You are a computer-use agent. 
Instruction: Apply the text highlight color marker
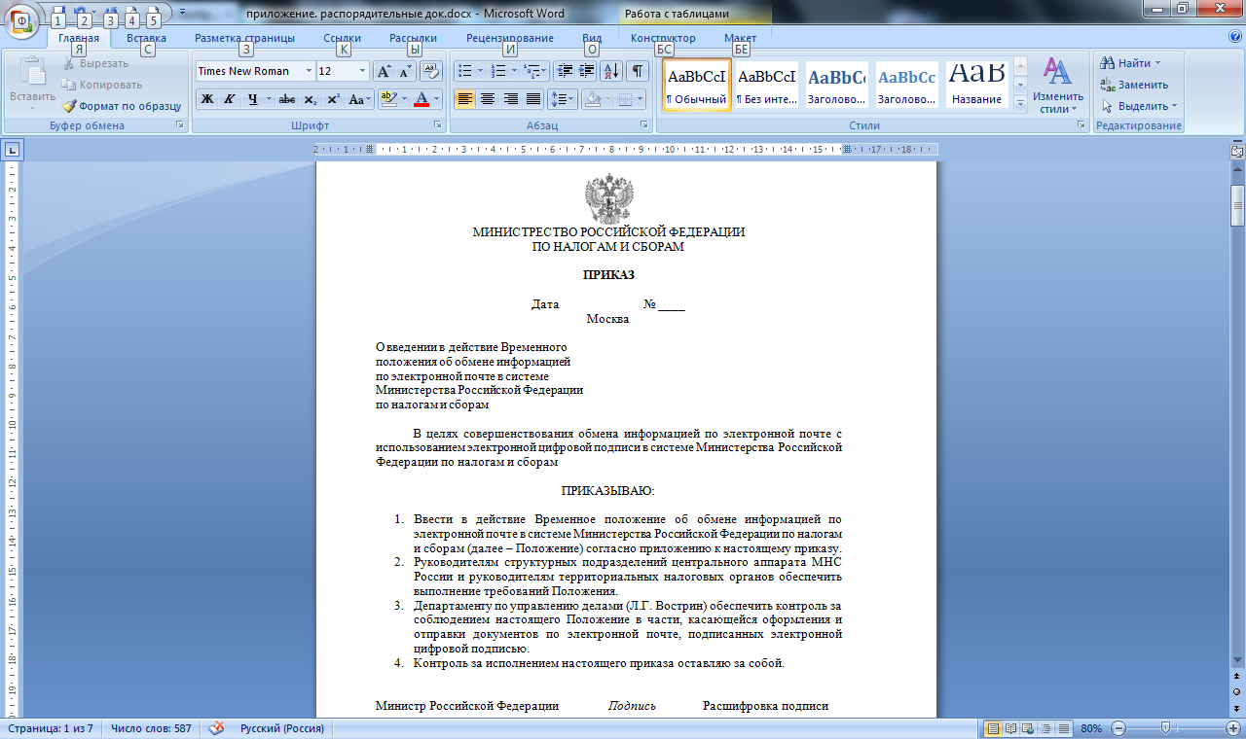click(388, 99)
